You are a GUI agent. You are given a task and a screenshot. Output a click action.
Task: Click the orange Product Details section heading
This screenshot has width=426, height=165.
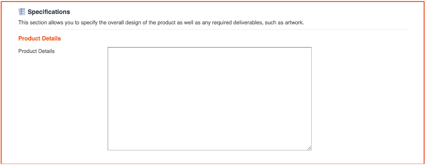pyautogui.click(x=40, y=38)
